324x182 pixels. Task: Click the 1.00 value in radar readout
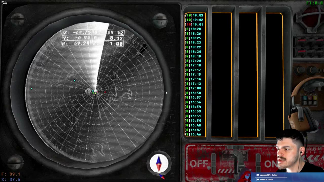coord(116,44)
